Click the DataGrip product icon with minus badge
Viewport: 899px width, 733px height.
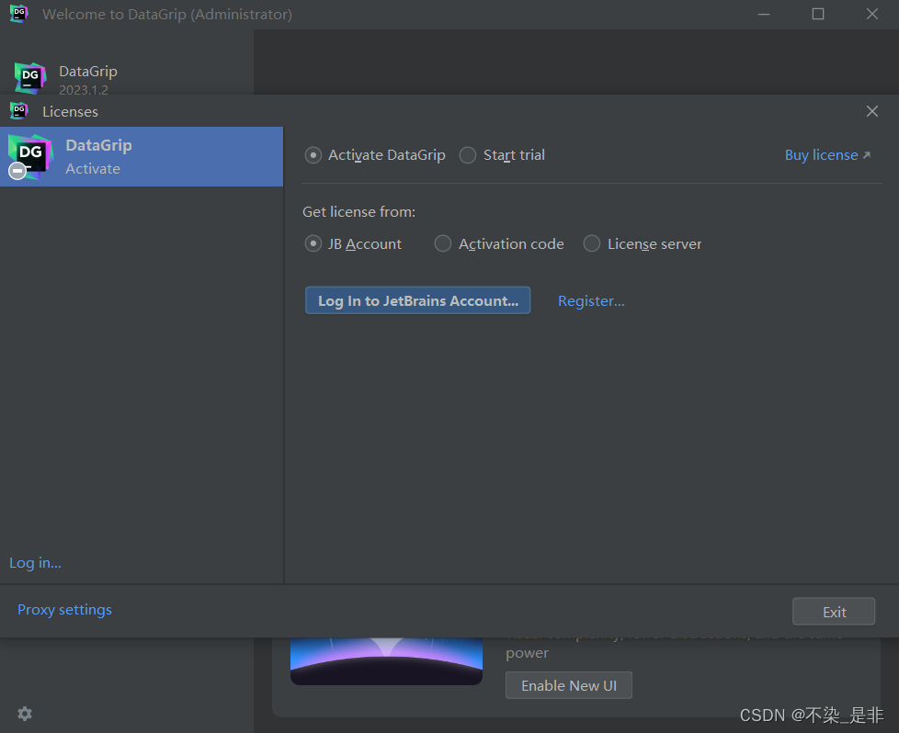(30, 156)
